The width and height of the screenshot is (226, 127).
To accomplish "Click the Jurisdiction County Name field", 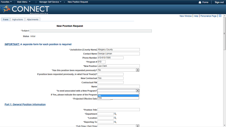I will tap(119, 49).
